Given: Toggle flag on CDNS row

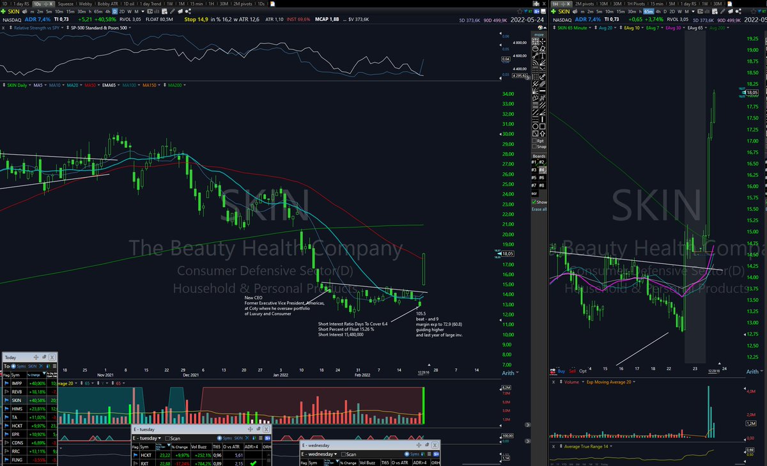Looking at the screenshot, I should point(6,443).
